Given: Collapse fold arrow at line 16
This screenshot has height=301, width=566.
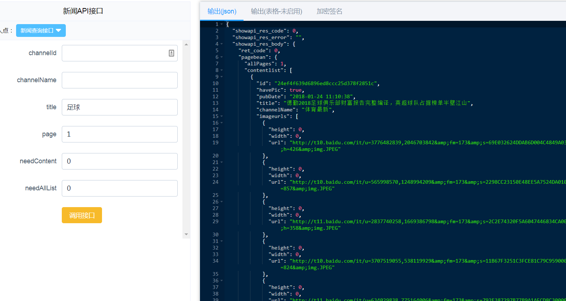Looking at the screenshot, I should click(x=222, y=123).
